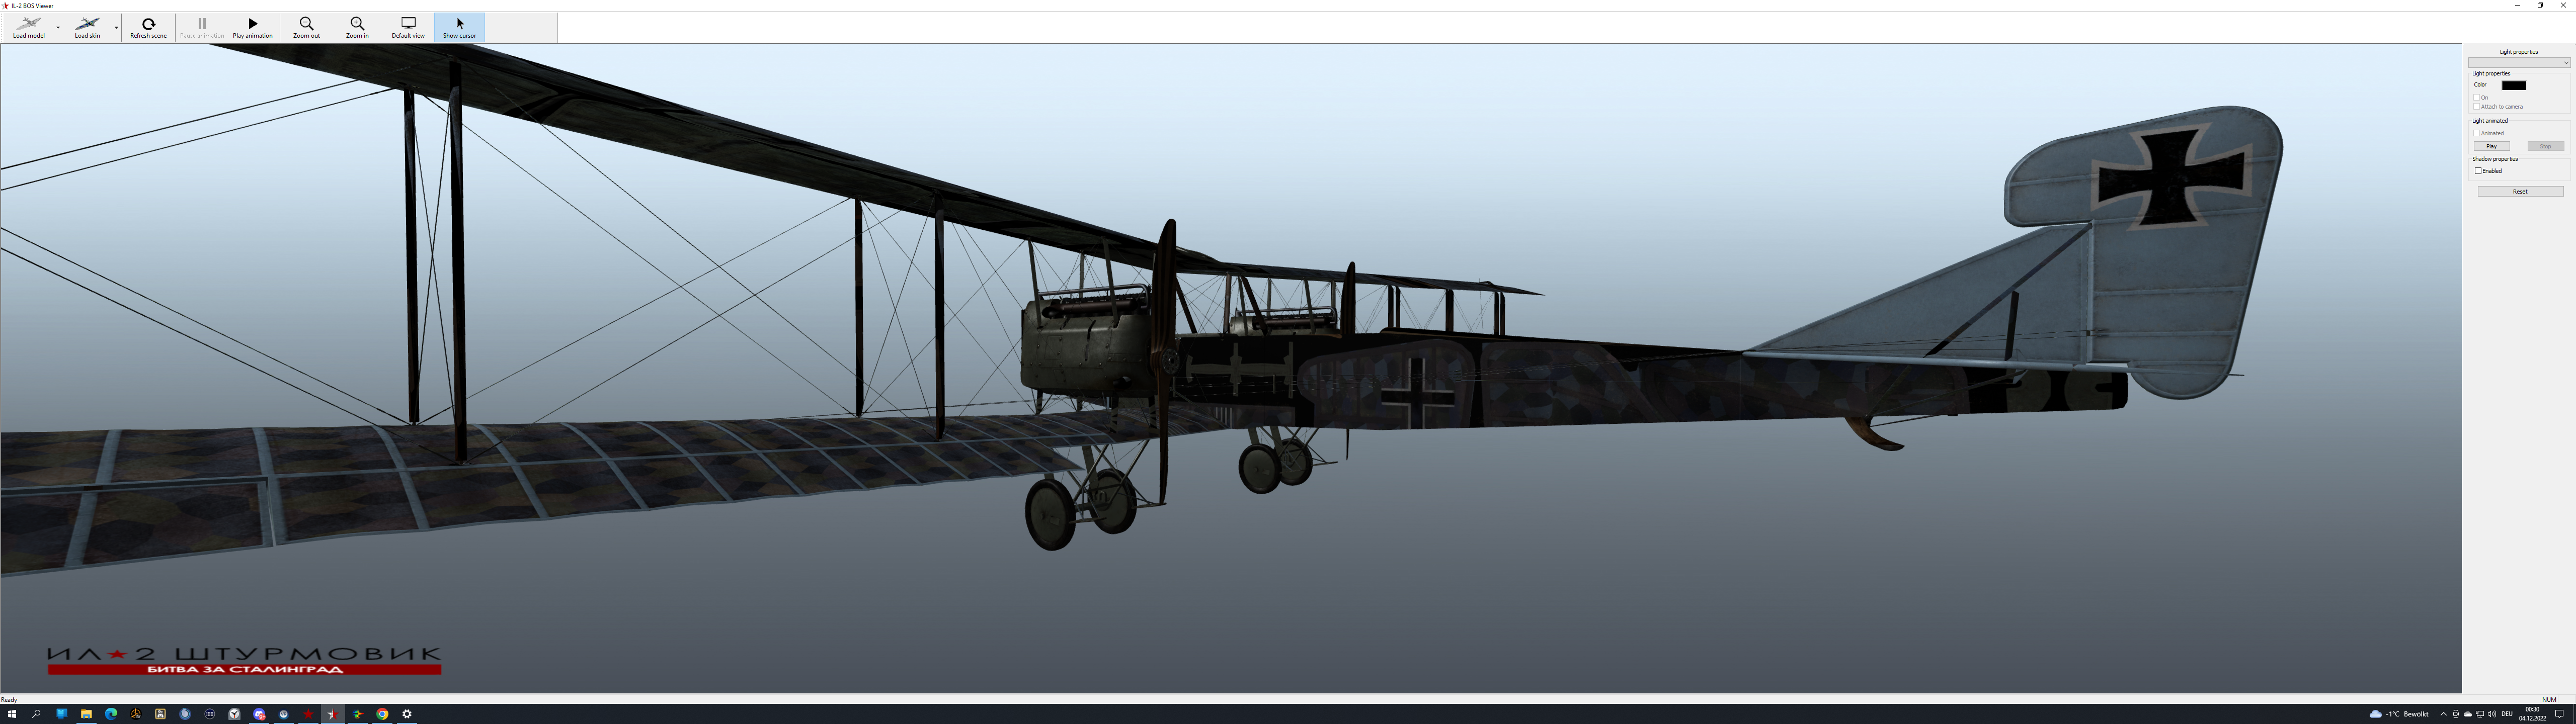Click the Load model airplane icon
This screenshot has height=724, width=2576.
point(28,23)
